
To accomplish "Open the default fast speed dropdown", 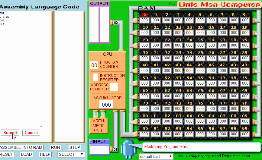I will tap(156, 156).
